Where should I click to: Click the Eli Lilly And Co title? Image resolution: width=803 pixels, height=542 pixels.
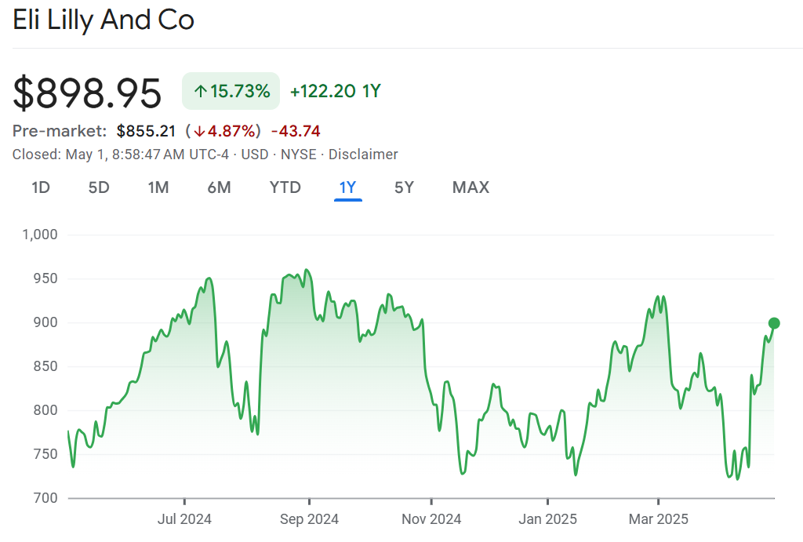(x=104, y=20)
